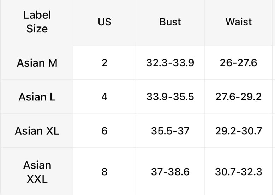This screenshot has height=195, width=275.
Task: Select bust measurement 37-38.6
Action: (x=170, y=172)
